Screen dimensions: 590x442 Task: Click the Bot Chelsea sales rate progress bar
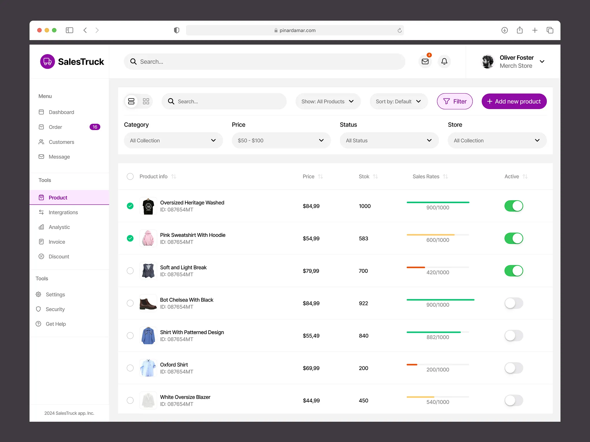440,300
